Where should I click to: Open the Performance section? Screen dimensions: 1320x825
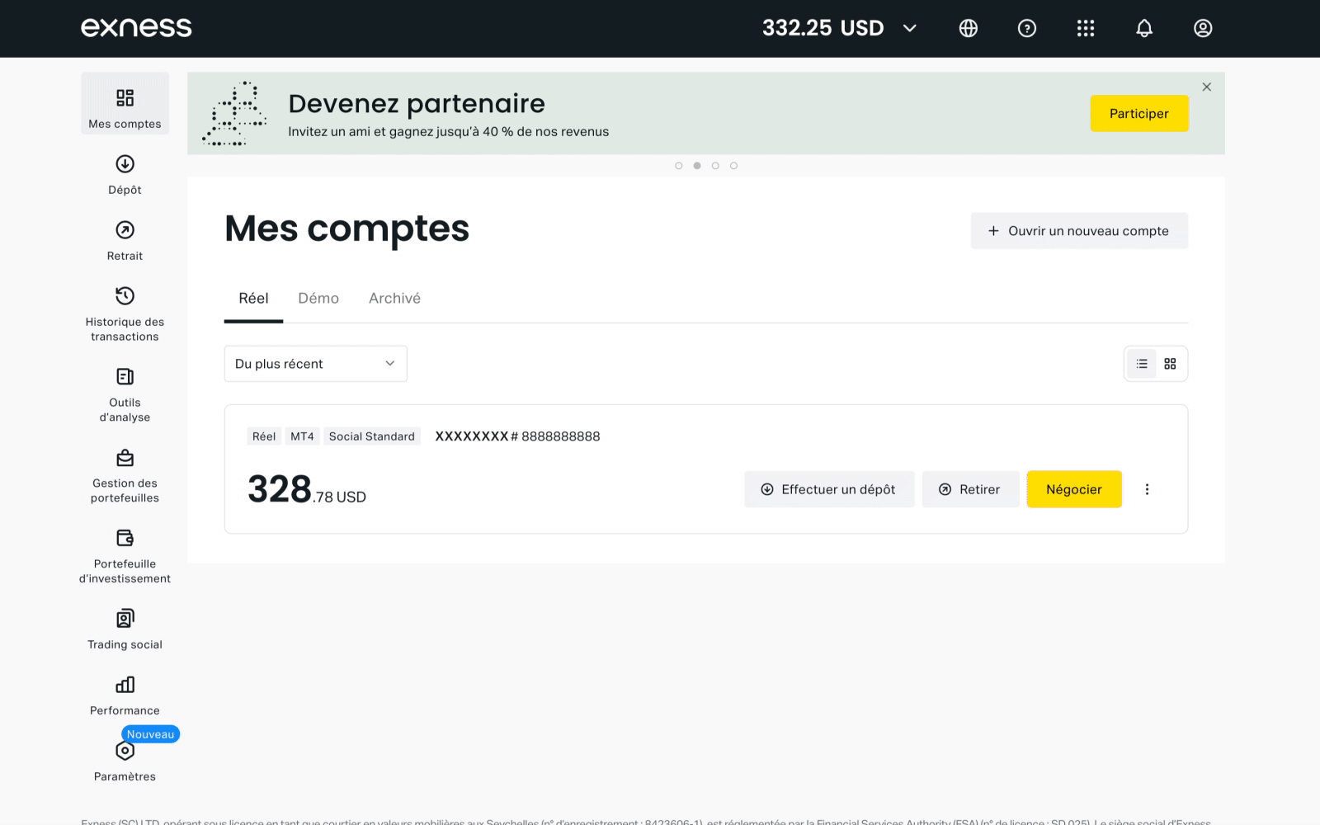(x=125, y=695)
